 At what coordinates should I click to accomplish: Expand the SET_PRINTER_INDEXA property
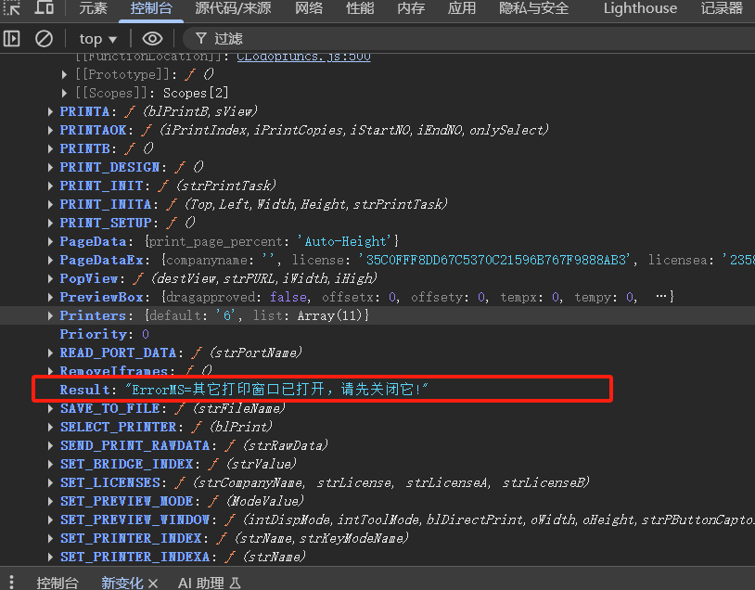pyautogui.click(x=51, y=557)
